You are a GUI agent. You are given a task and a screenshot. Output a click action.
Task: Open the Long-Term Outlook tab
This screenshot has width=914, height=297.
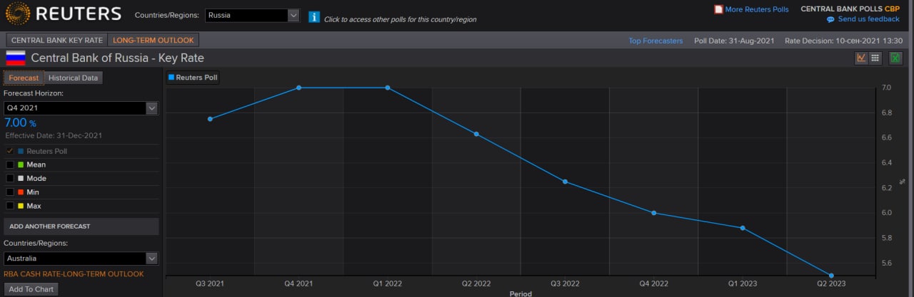pyautogui.click(x=154, y=41)
